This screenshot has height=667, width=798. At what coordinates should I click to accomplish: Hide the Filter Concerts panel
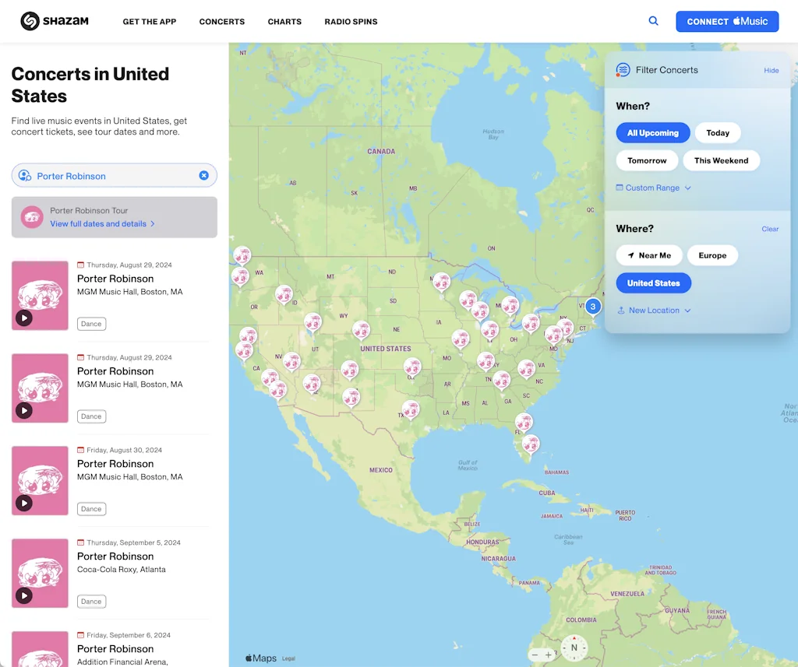point(771,70)
